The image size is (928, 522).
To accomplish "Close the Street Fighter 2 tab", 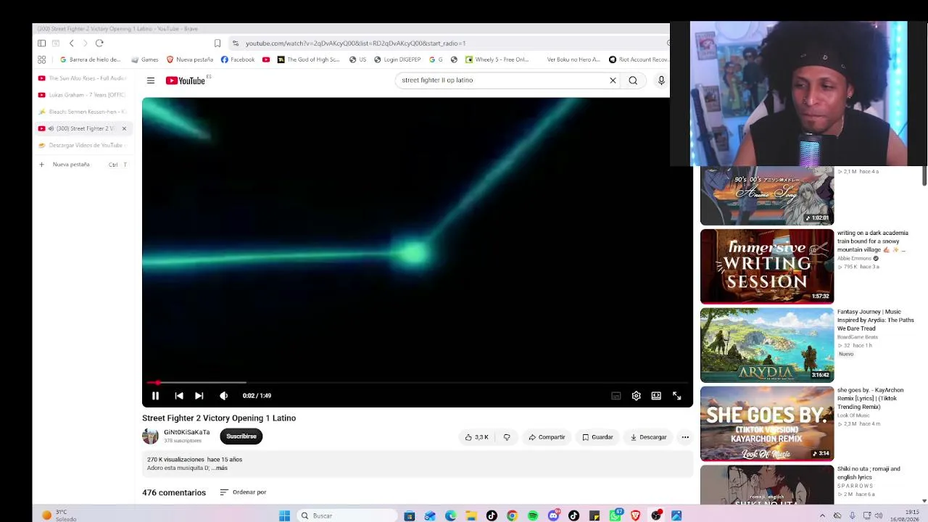I will tap(124, 128).
